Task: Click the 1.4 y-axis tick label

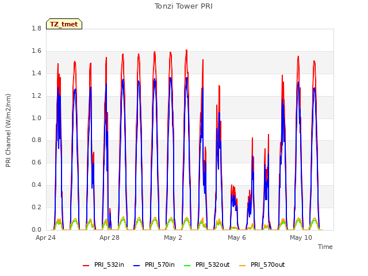Action: (36, 73)
